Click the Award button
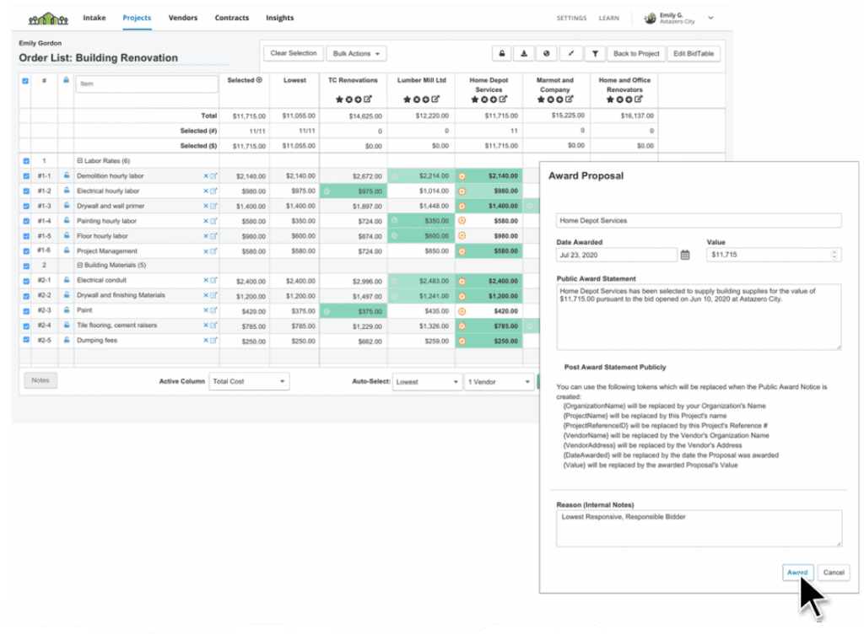Screen dimensions: 864x635 797,573
